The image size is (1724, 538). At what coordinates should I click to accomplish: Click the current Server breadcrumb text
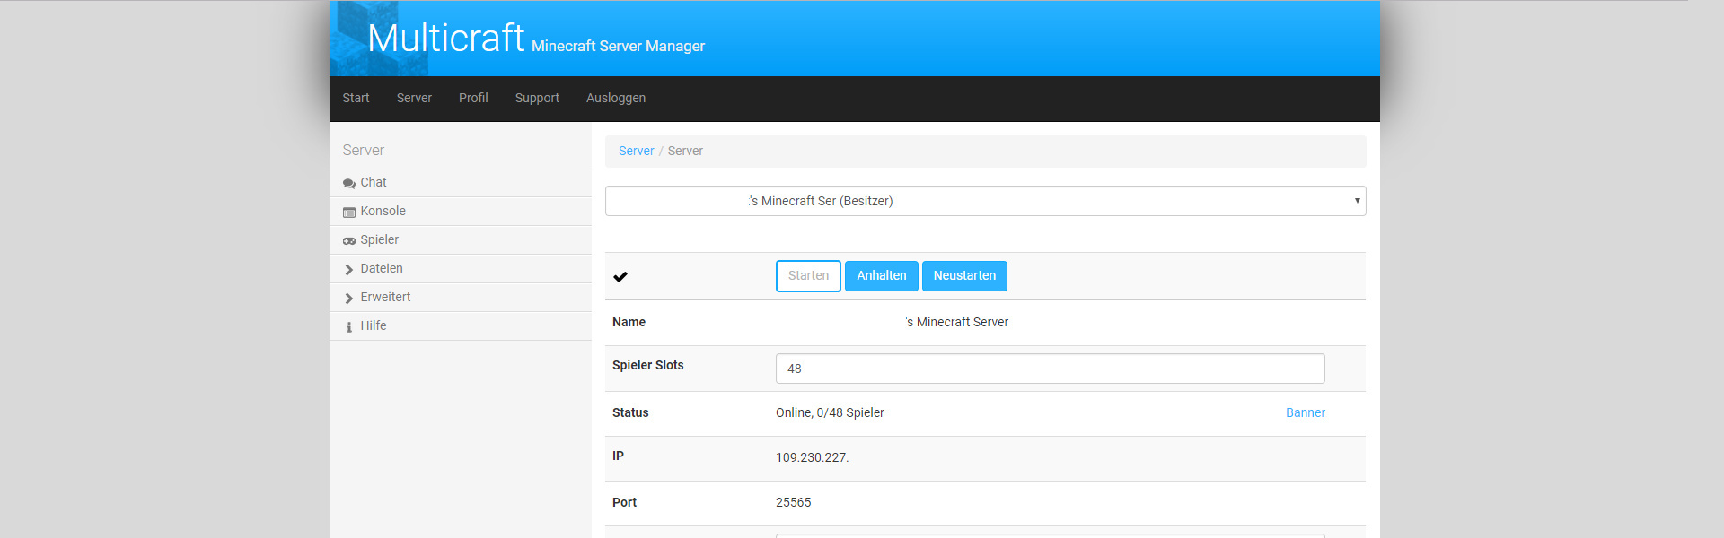point(685,151)
